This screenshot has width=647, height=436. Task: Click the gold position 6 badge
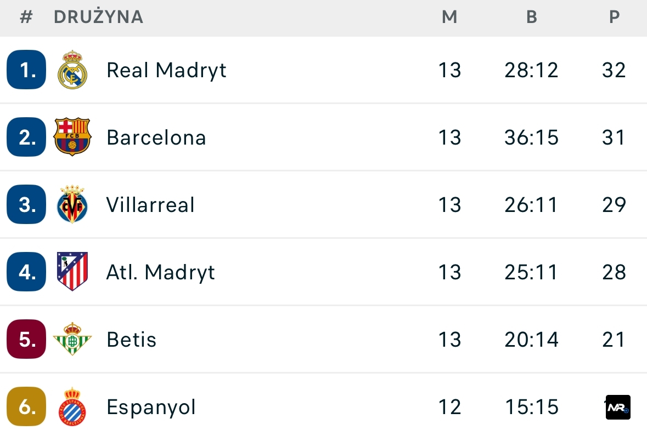point(26,407)
